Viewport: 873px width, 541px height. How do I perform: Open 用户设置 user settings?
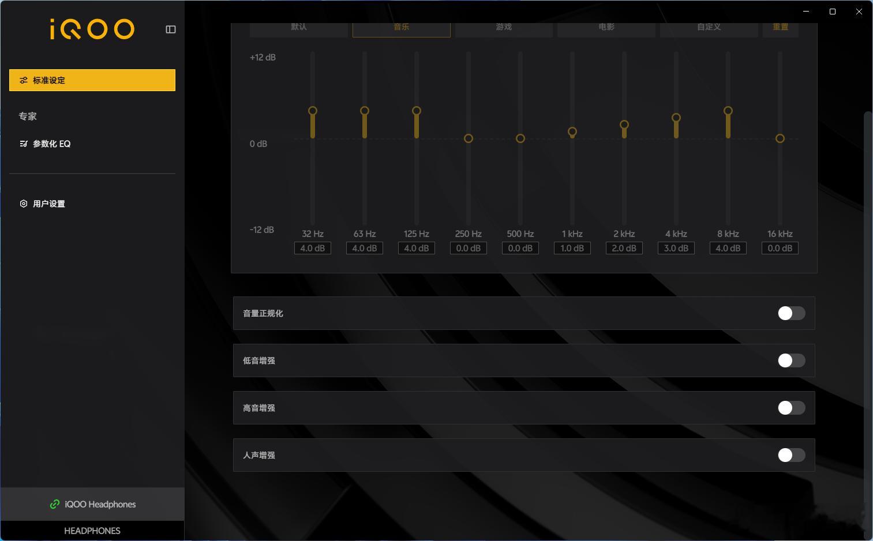(92, 204)
